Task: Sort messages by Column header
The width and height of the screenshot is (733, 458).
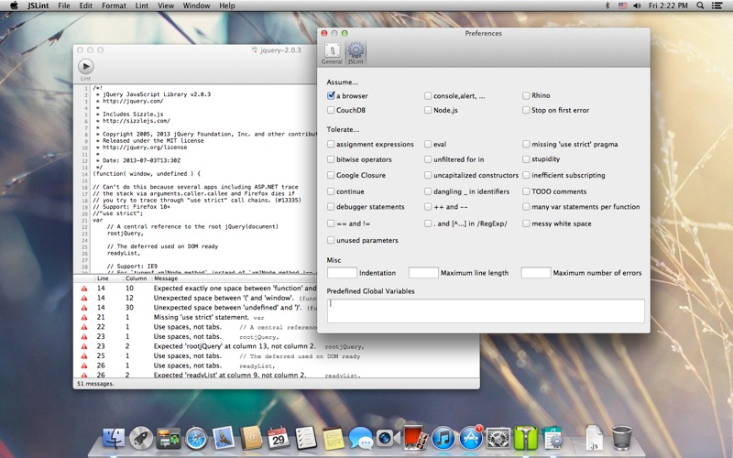Action: click(x=137, y=278)
